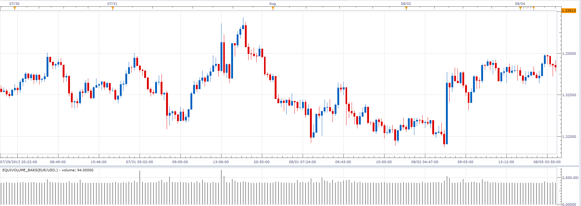This screenshot has height=206, width=581.
Task: Click the 15:46:00 time axis label
Action: [x=99, y=162]
